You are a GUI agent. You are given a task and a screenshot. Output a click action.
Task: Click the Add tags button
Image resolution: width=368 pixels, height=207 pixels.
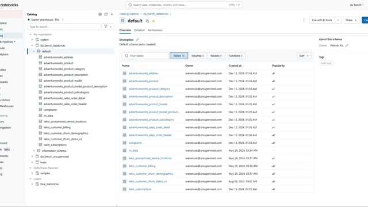click(326, 63)
